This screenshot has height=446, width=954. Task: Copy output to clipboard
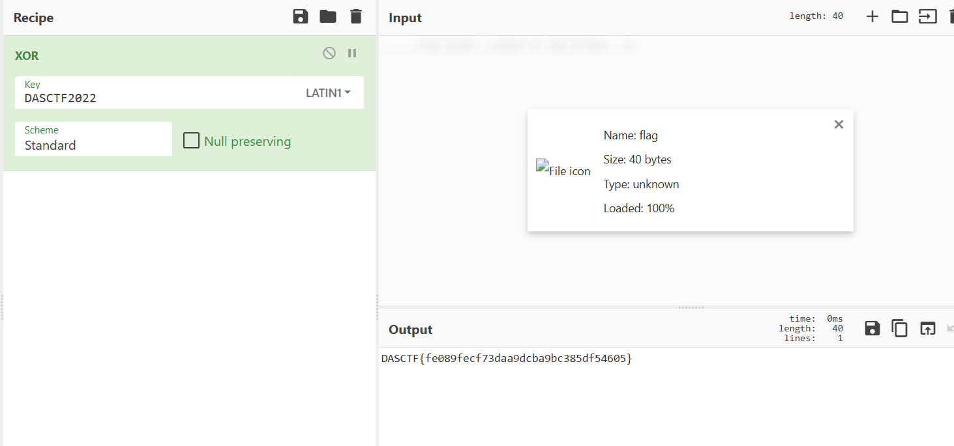(x=900, y=328)
